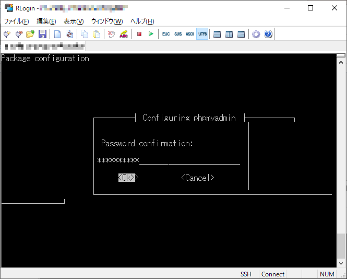Select the blurred session tab
The height and width of the screenshot is (279, 347).
(44, 47)
